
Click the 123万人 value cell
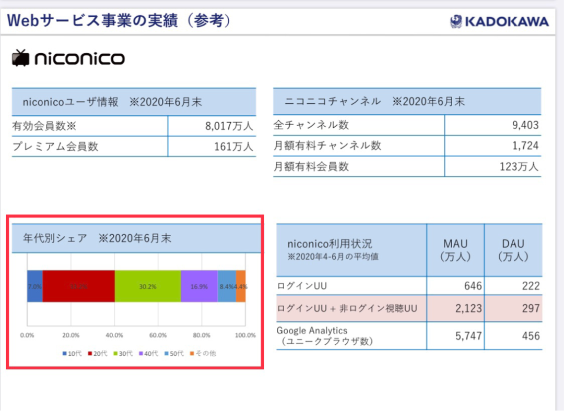(493, 166)
